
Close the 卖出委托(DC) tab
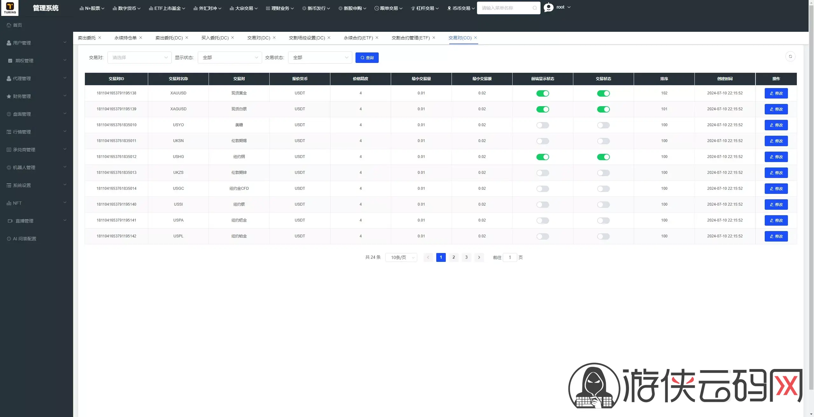[187, 38]
